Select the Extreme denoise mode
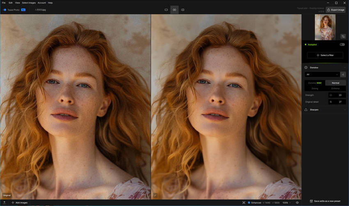 (335, 88)
